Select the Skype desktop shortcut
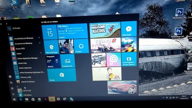Image resolution: width=192 pixels, height=108 pixels. [x=14, y=4]
